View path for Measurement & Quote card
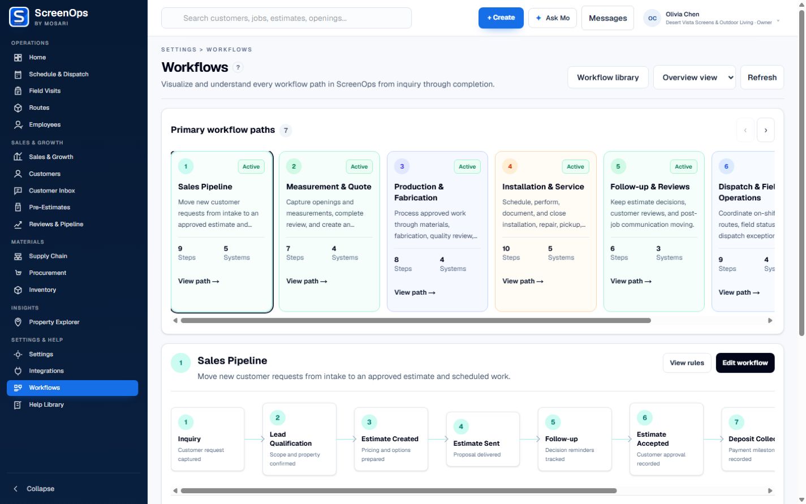806x504 pixels. coord(307,281)
